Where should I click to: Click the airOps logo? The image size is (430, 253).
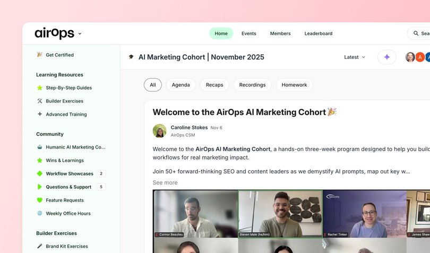(54, 33)
